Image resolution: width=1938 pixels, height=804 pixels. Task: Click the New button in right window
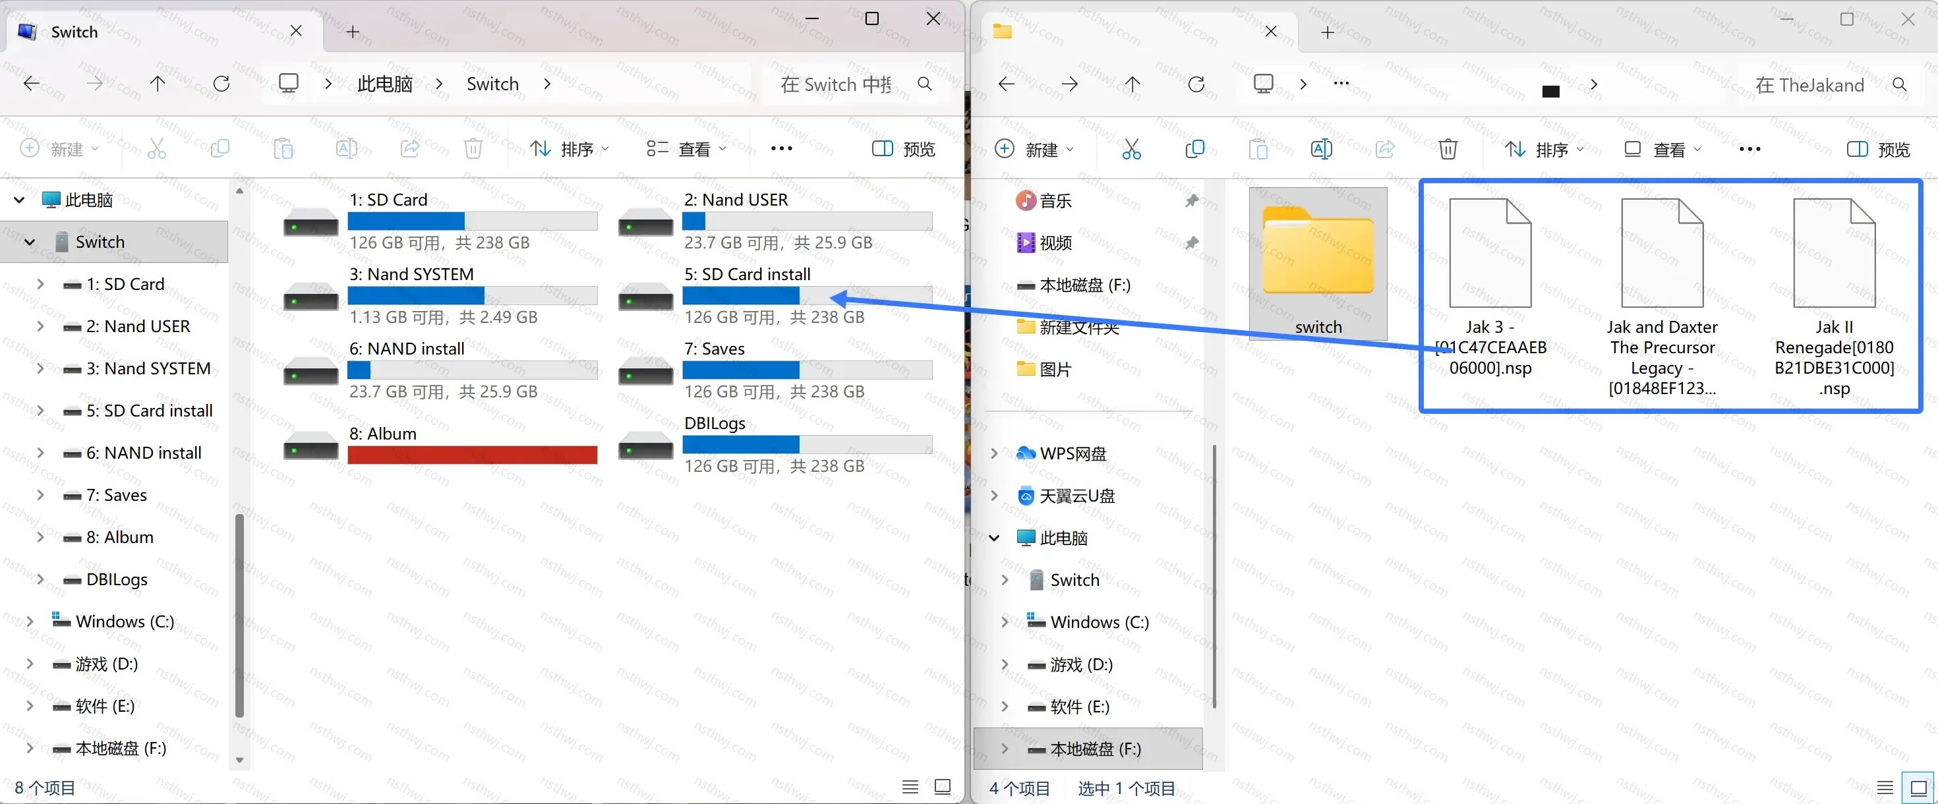point(1034,149)
